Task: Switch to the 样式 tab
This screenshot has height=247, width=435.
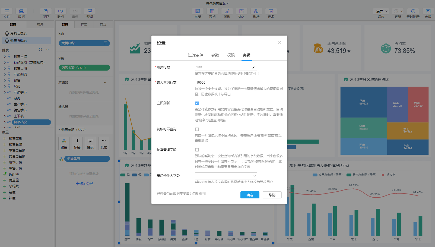Action: tap(84, 24)
